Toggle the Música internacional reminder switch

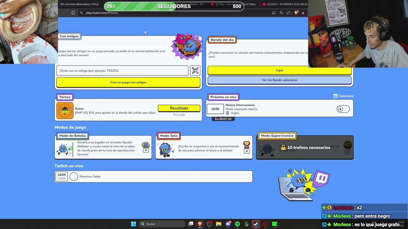[343, 109]
